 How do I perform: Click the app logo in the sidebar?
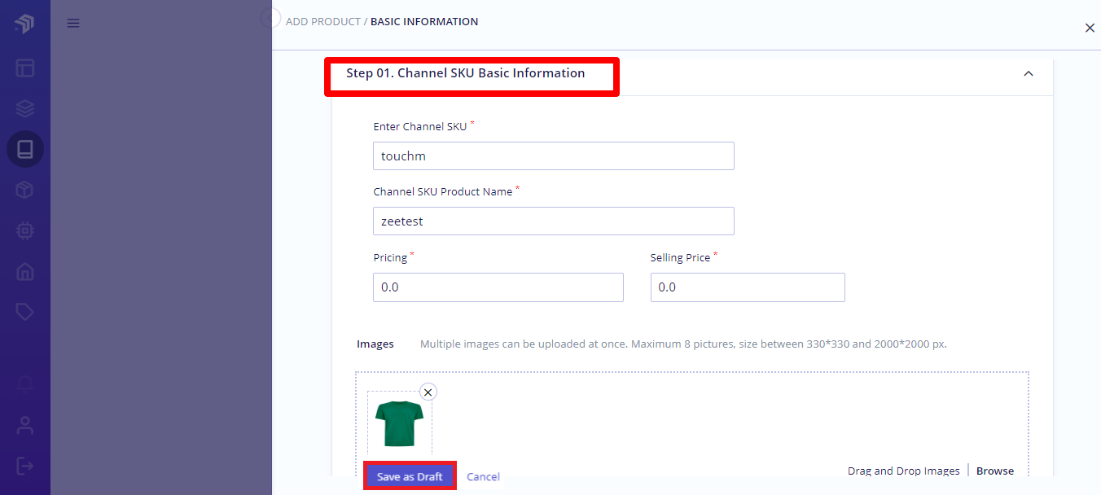tap(24, 24)
